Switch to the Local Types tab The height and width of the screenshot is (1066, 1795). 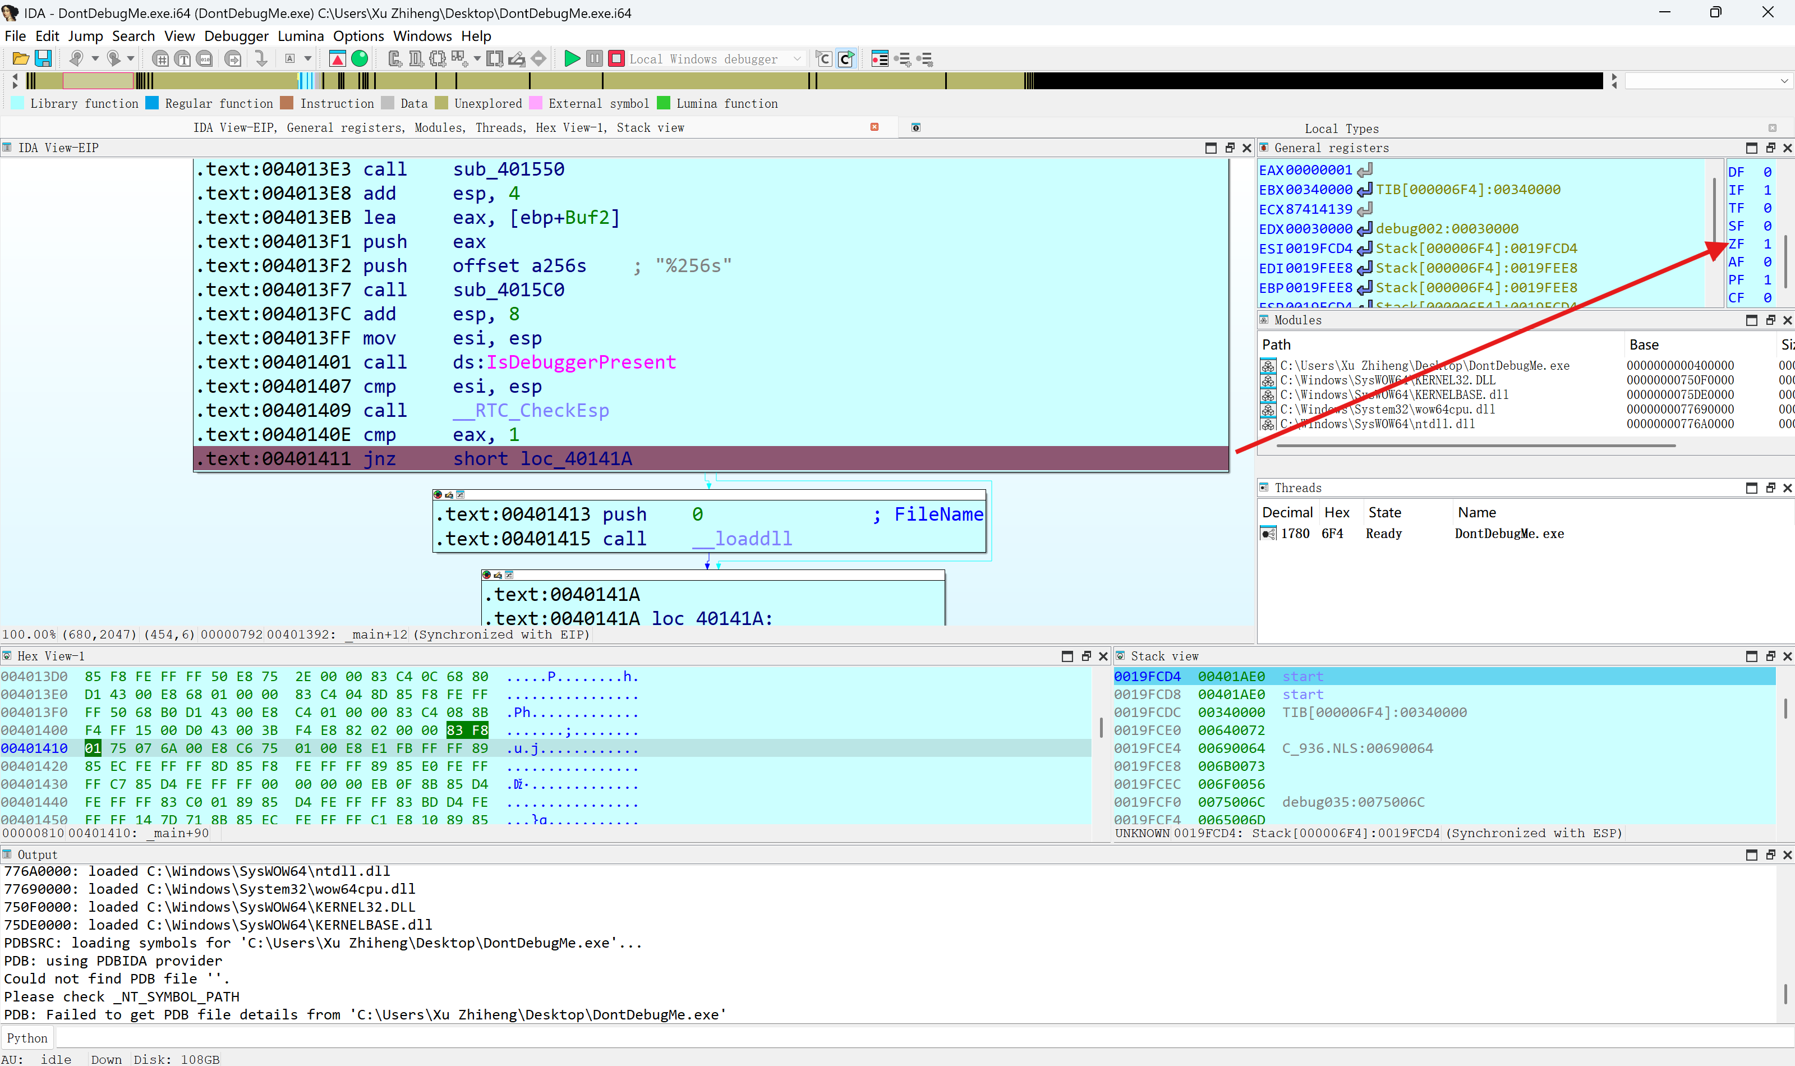point(1341,128)
